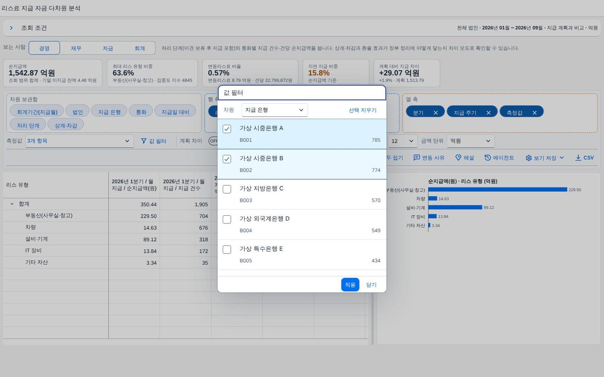Switch to the 재무 view tab
The width and height of the screenshot is (604, 377).
click(x=76, y=48)
